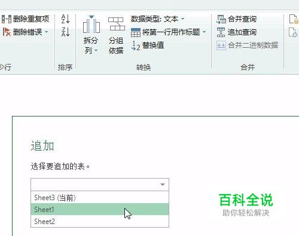Click the Remove Duplicates (删除重复项) icon
Screen dimensions: 299x236
7,19
